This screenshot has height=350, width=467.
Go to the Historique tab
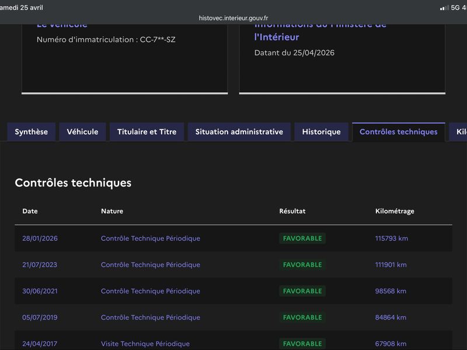321,132
